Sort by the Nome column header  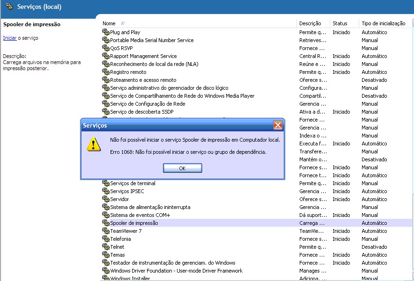tap(109, 23)
